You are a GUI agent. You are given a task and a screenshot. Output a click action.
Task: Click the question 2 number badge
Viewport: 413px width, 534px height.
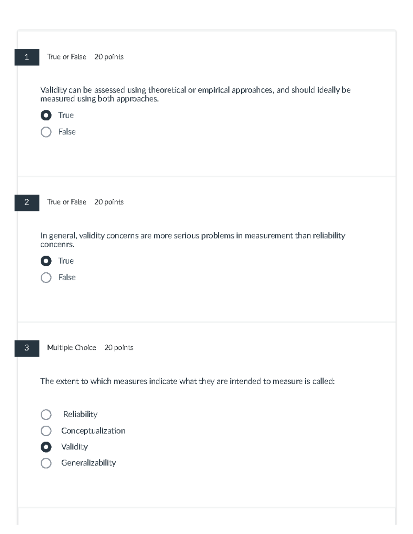[x=28, y=203]
